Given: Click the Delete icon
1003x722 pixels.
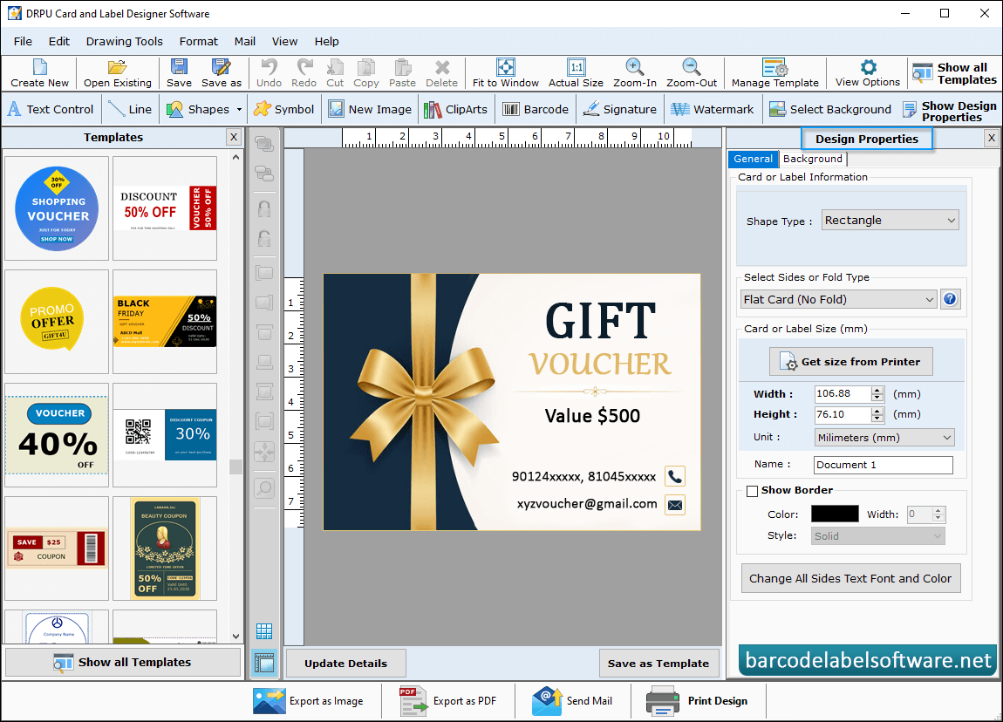Looking at the screenshot, I should [442, 73].
